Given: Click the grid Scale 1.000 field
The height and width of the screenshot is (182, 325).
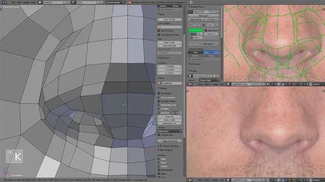Looking at the screenshot, I should (x=170, y=120).
